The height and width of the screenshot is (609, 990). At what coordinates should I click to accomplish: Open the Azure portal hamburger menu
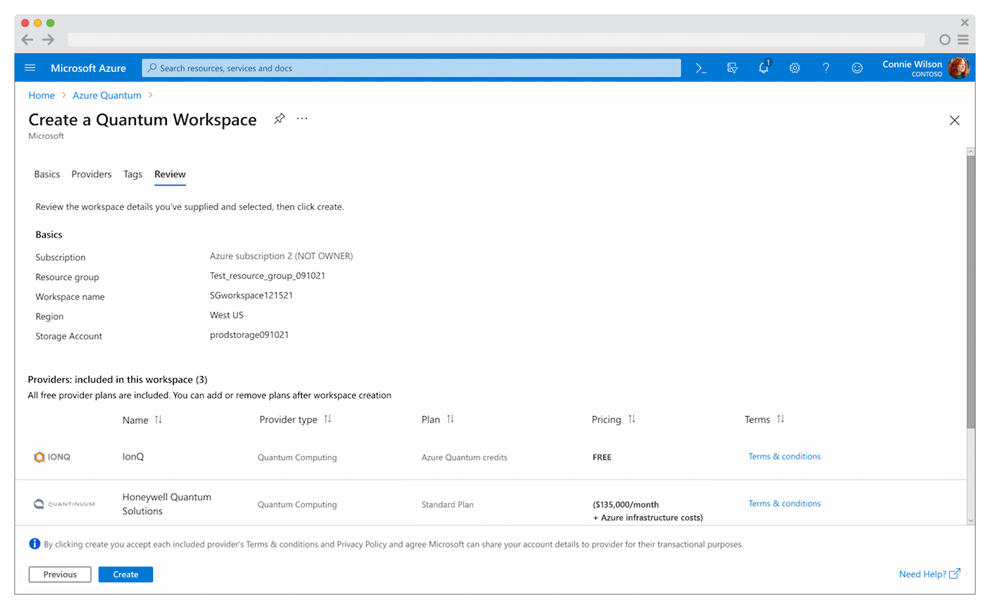point(30,68)
